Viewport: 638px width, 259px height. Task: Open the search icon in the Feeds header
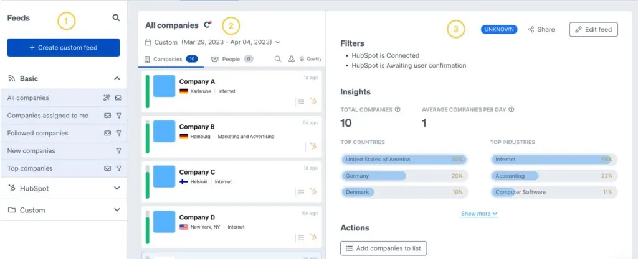click(x=116, y=18)
